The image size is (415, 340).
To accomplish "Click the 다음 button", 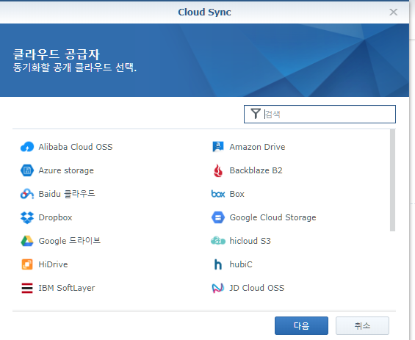I will (x=301, y=326).
